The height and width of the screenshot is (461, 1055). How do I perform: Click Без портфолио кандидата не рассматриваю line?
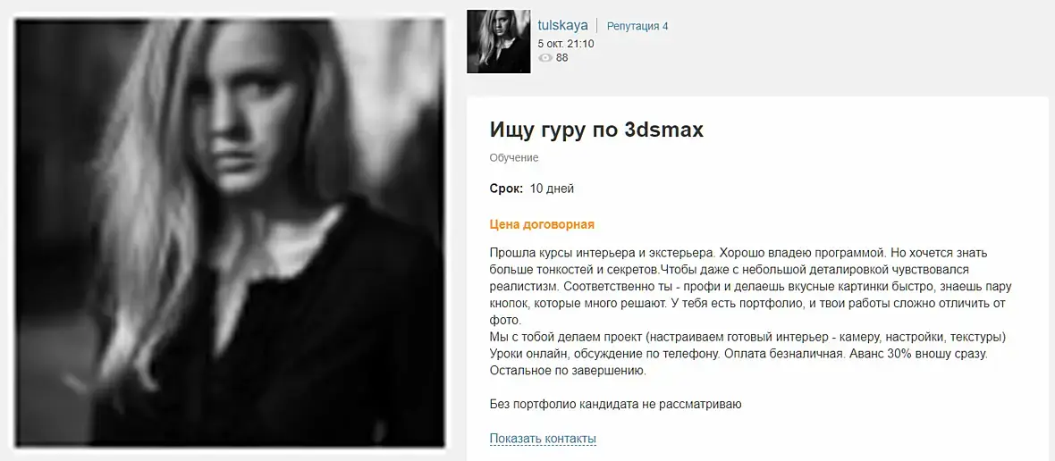pyautogui.click(x=616, y=405)
